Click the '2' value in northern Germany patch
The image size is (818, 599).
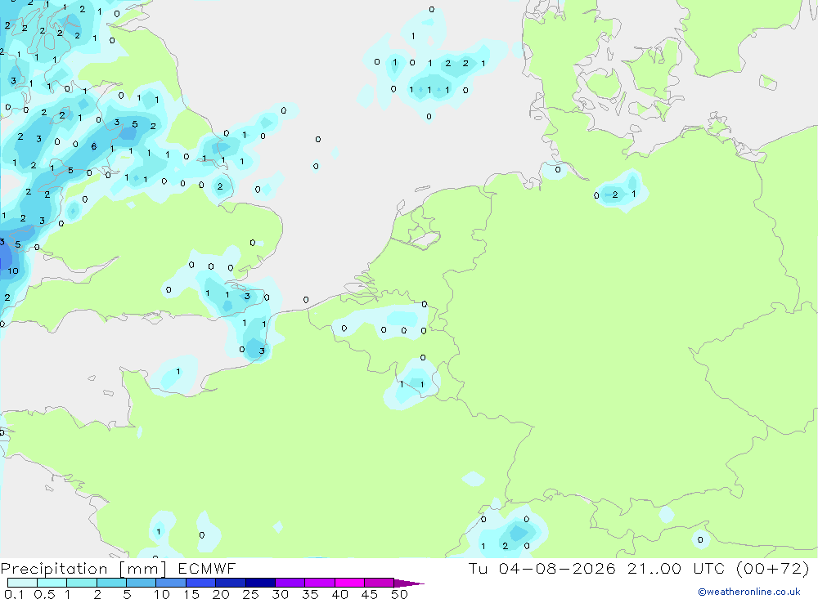pyautogui.click(x=615, y=194)
